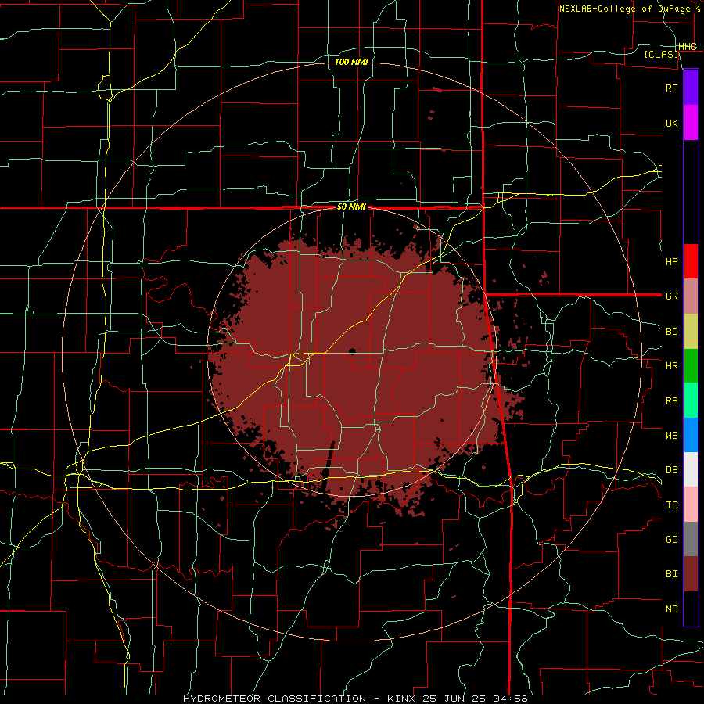The image size is (704, 704).
Task: Click the RA legend label
Action: 671,401
